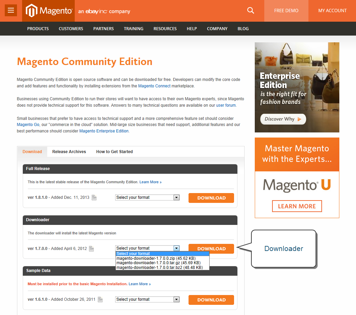The height and width of the screenshot is (315, 356).
Task: Click the Magento logo
Action: [x=49, y=10]
